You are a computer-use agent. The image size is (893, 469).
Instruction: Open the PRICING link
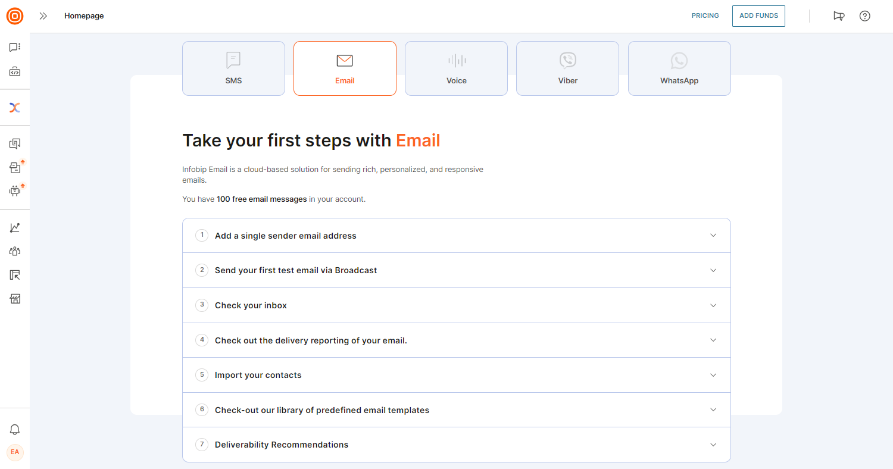coord(705,16)
